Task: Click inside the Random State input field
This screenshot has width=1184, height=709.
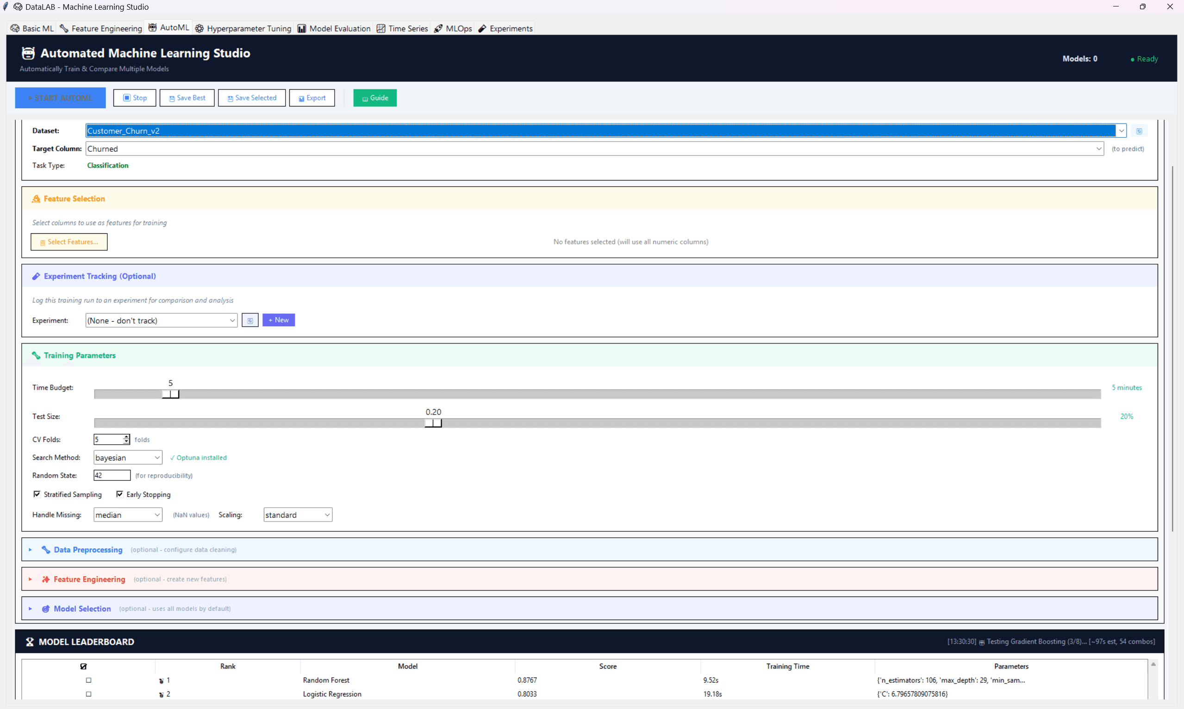Action: tap(112, 475)
